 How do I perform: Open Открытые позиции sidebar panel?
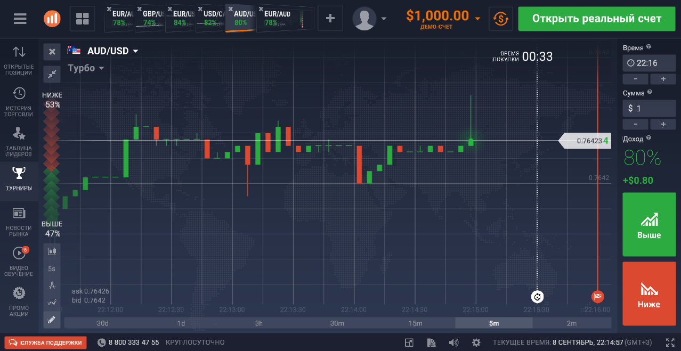(x=19, y=60)
